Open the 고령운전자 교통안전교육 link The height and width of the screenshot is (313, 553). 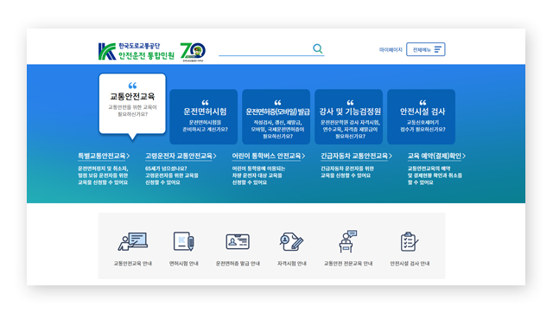[181, 156]
